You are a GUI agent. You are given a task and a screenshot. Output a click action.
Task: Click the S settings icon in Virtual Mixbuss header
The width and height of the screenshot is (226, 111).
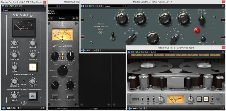[x=51, y=18]
